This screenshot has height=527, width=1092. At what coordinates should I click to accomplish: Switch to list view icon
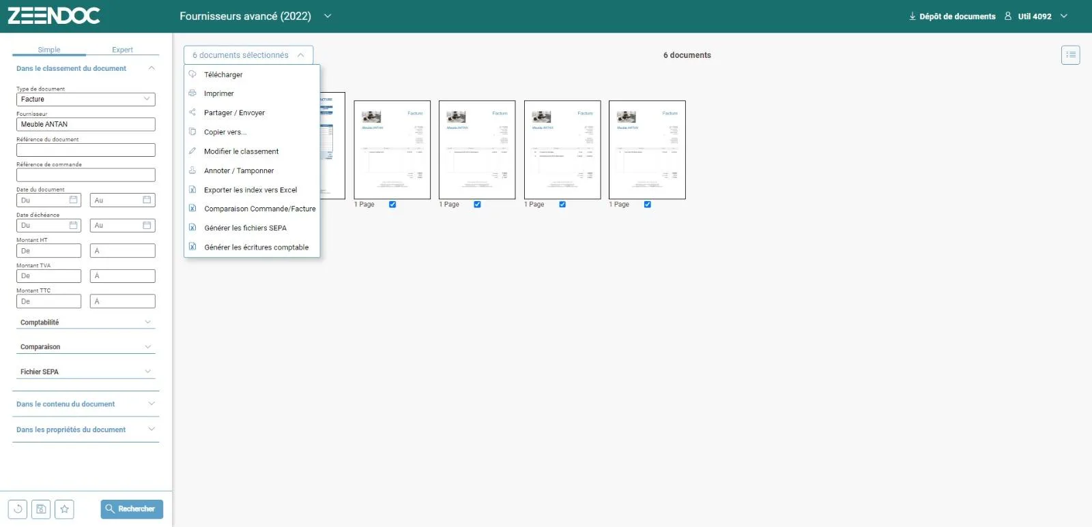(1070, 55)
